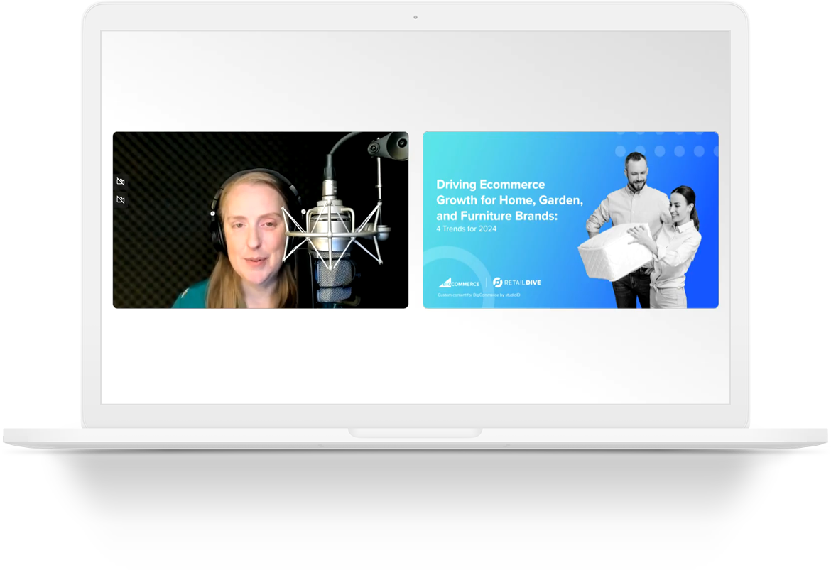Click the "4 Trends for 2024" subtitle

467,229
